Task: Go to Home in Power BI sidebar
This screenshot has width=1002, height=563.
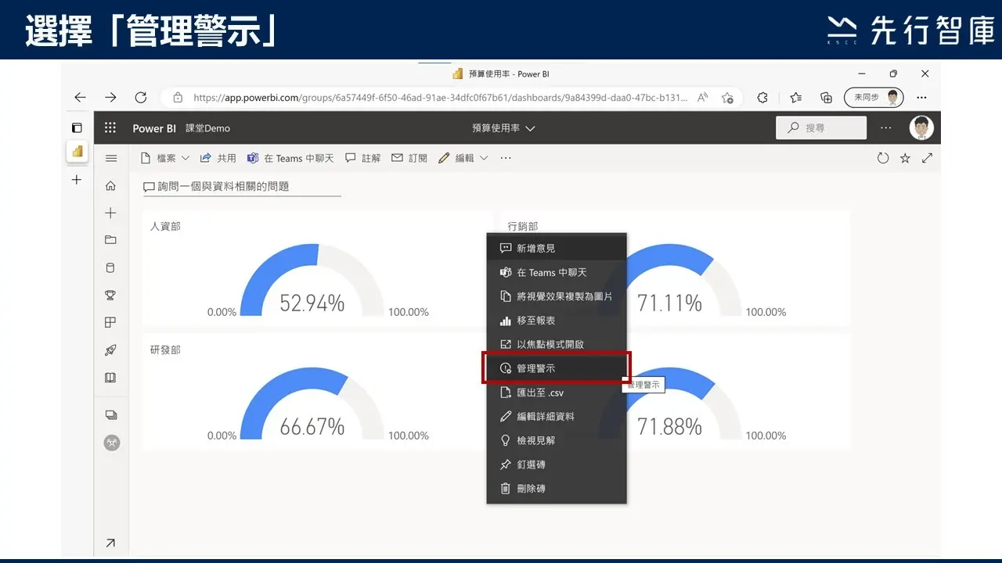Action: [x=110, y=186]
